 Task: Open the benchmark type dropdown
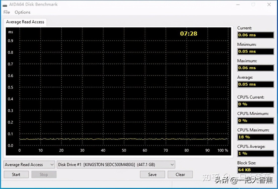(29, 165)
